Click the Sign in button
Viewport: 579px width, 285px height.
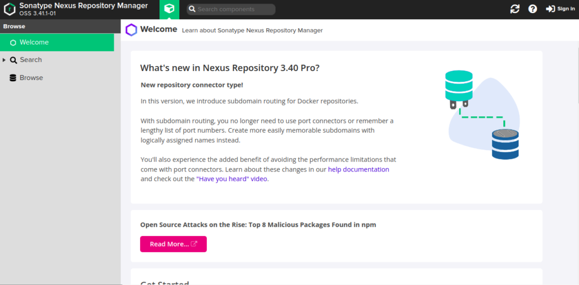[x=560, y=9]
